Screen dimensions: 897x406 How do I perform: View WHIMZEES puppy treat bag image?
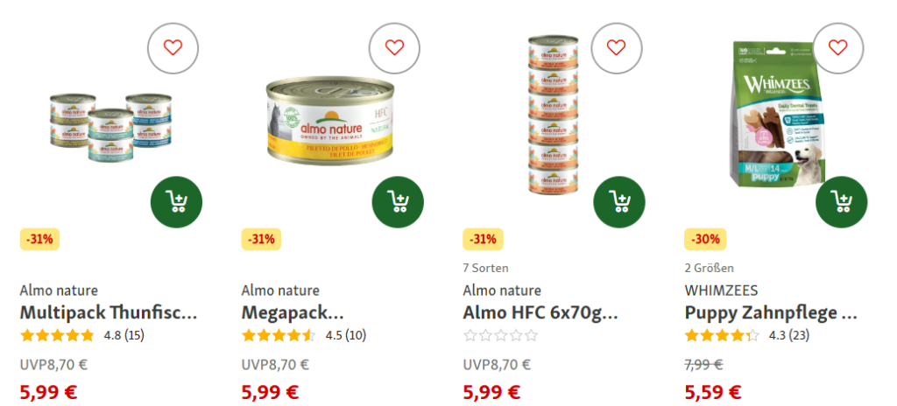tap(778, 113)
